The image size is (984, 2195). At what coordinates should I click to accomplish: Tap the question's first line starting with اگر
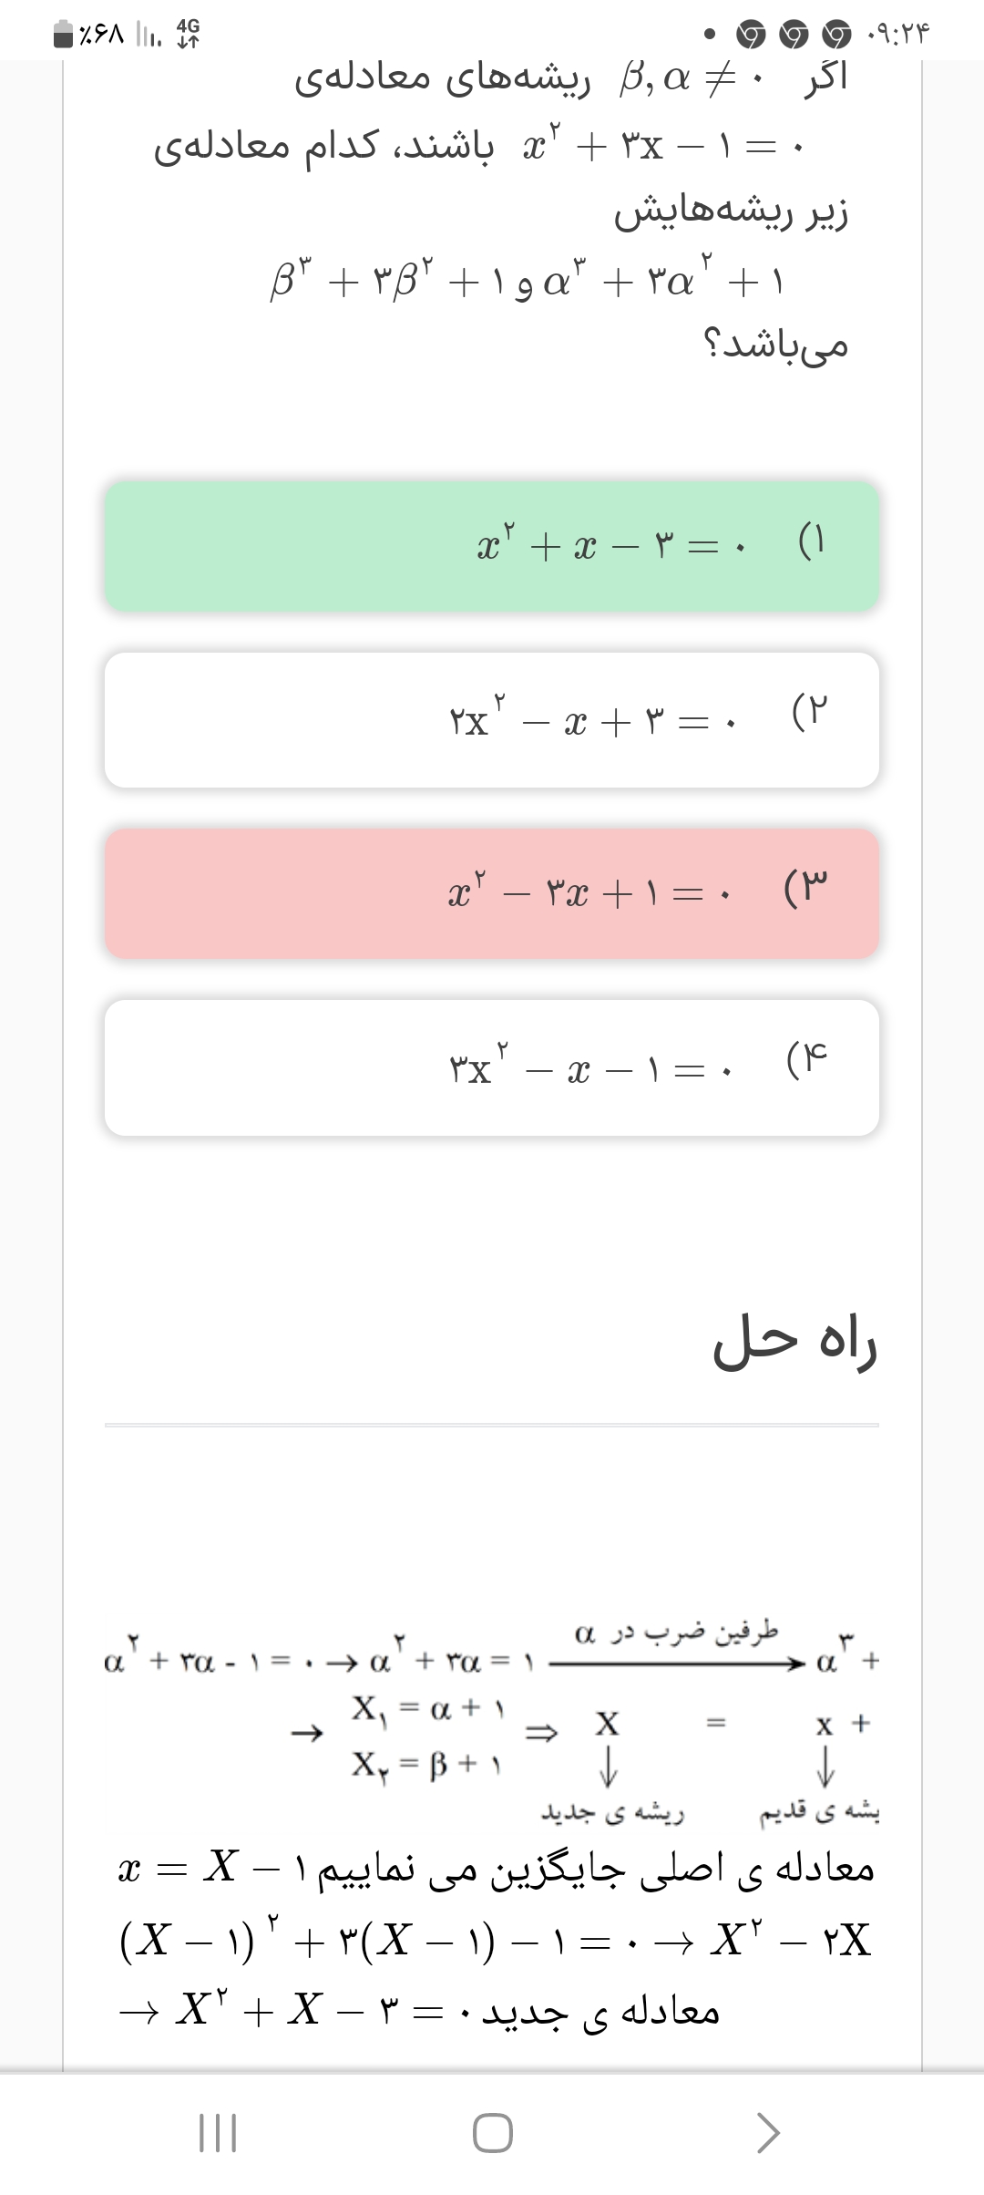[x=570, y=79]
